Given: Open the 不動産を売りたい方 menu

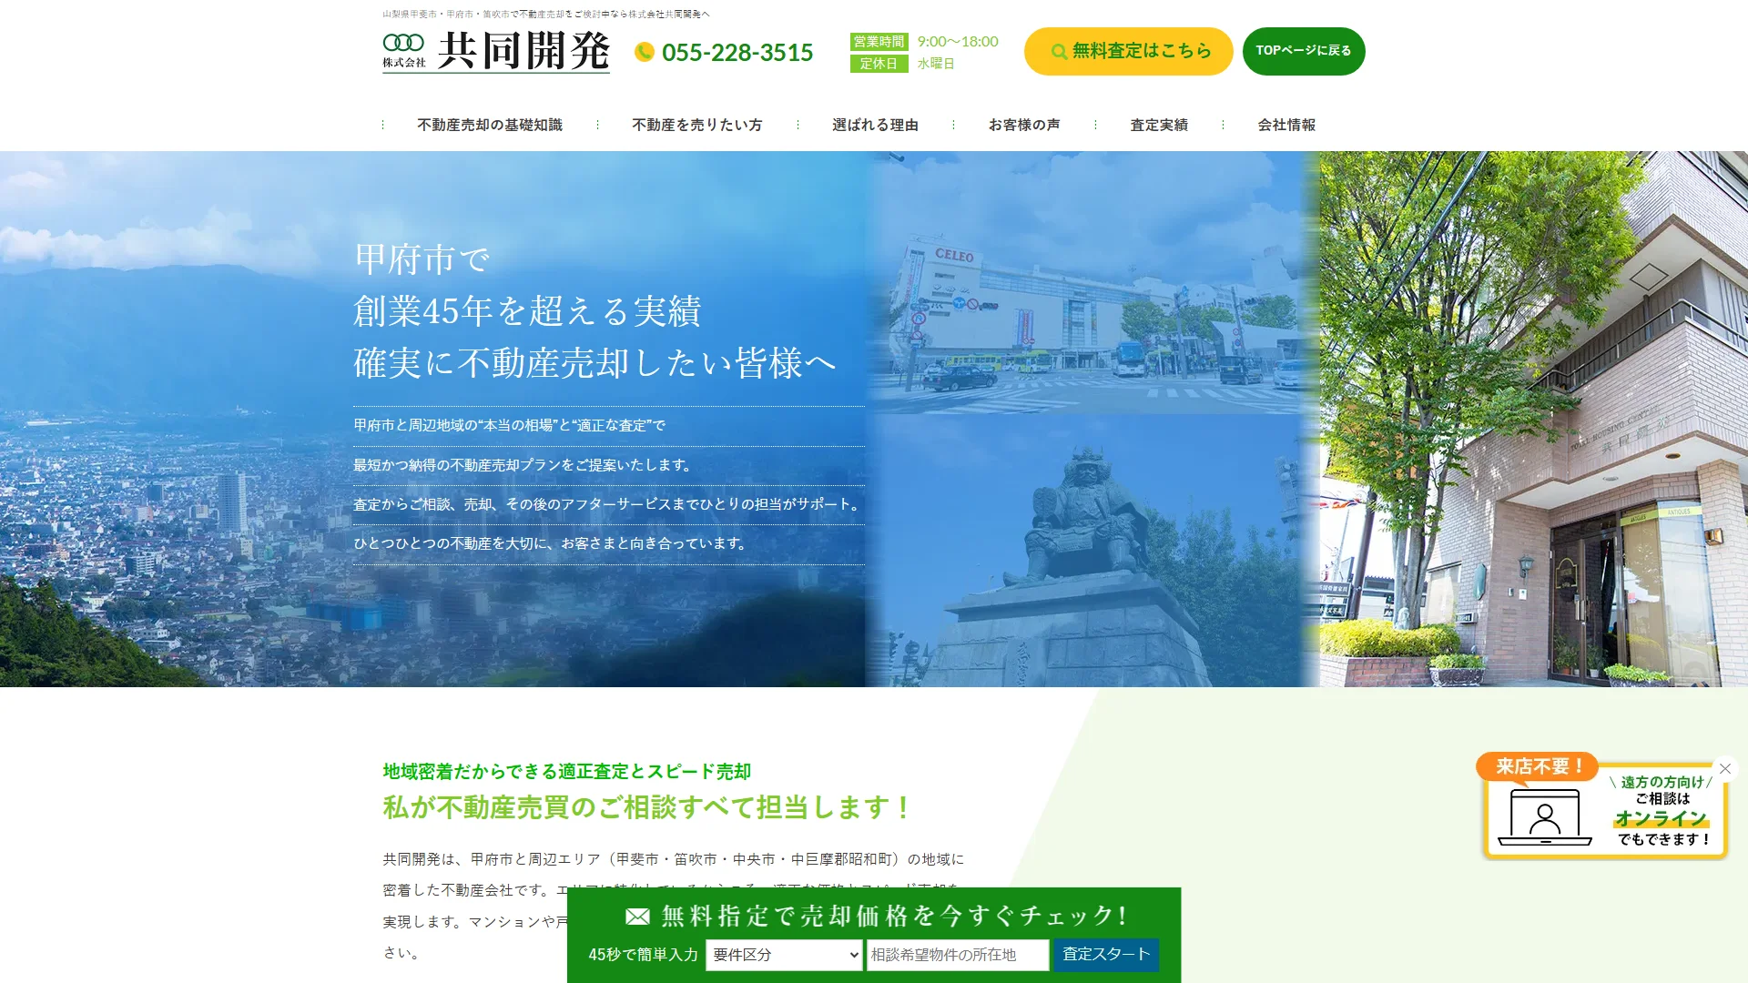Looking at the screenshot, I should click(x=697, y=125).
